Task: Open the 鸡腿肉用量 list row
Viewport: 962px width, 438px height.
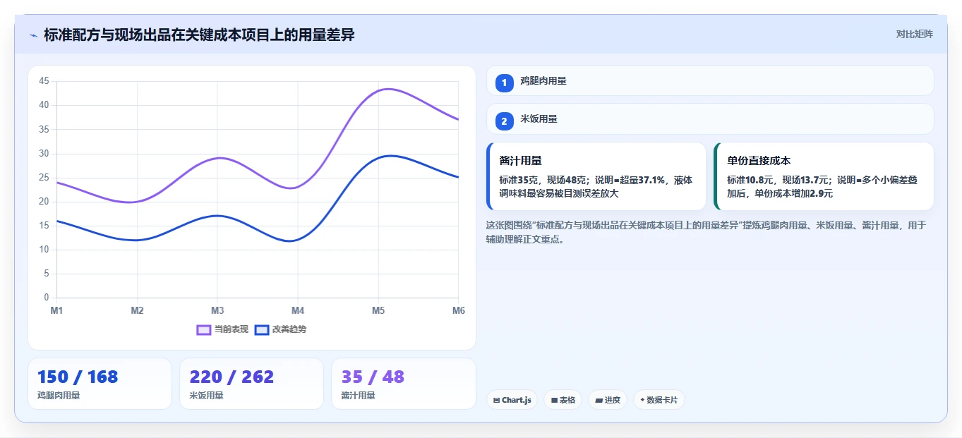Action: click(710, 80)
